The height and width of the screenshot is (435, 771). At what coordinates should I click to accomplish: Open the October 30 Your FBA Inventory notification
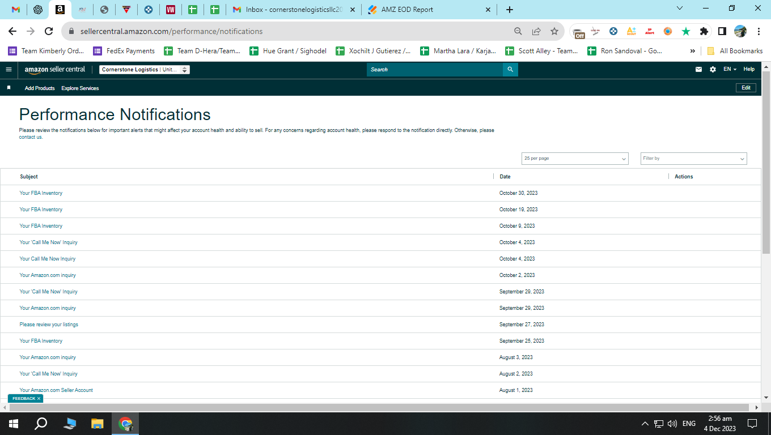41,193
